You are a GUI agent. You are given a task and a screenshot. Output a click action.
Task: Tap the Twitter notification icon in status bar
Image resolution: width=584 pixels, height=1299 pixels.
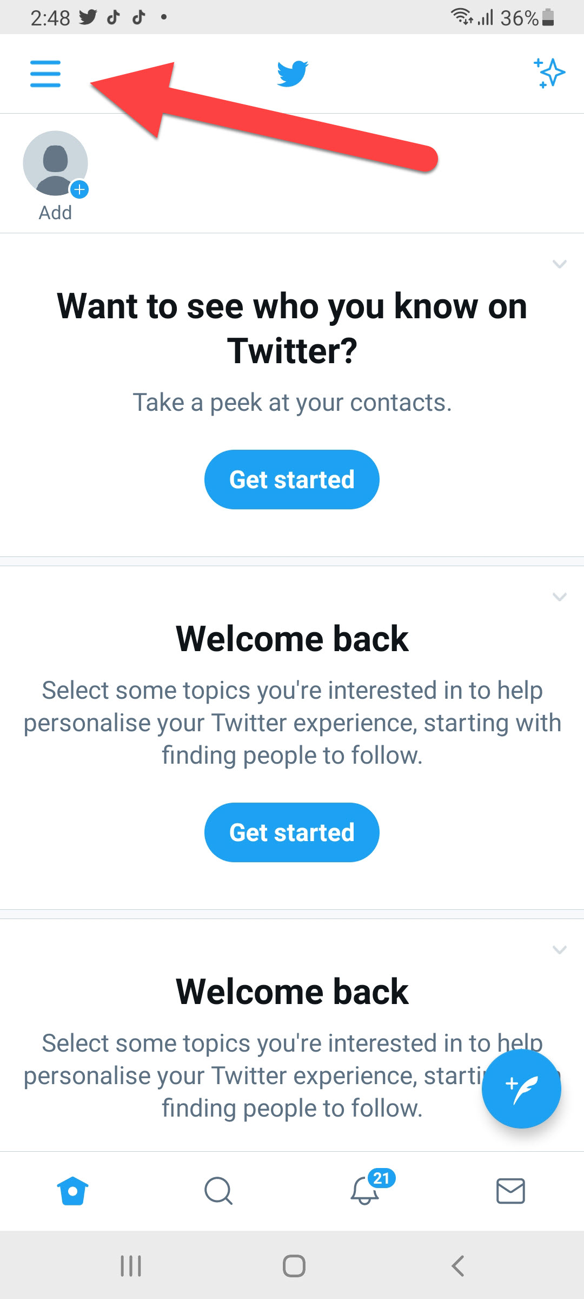coord(88,17)
